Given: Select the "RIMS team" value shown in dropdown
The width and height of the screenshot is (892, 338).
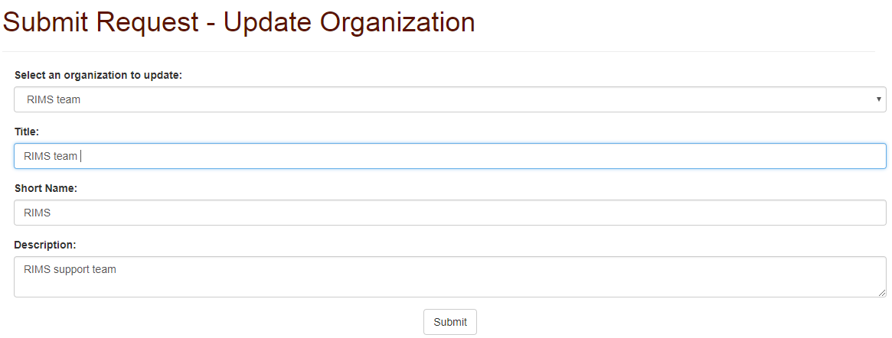Looking at the screenshot, I should click(x=54, y=99).
